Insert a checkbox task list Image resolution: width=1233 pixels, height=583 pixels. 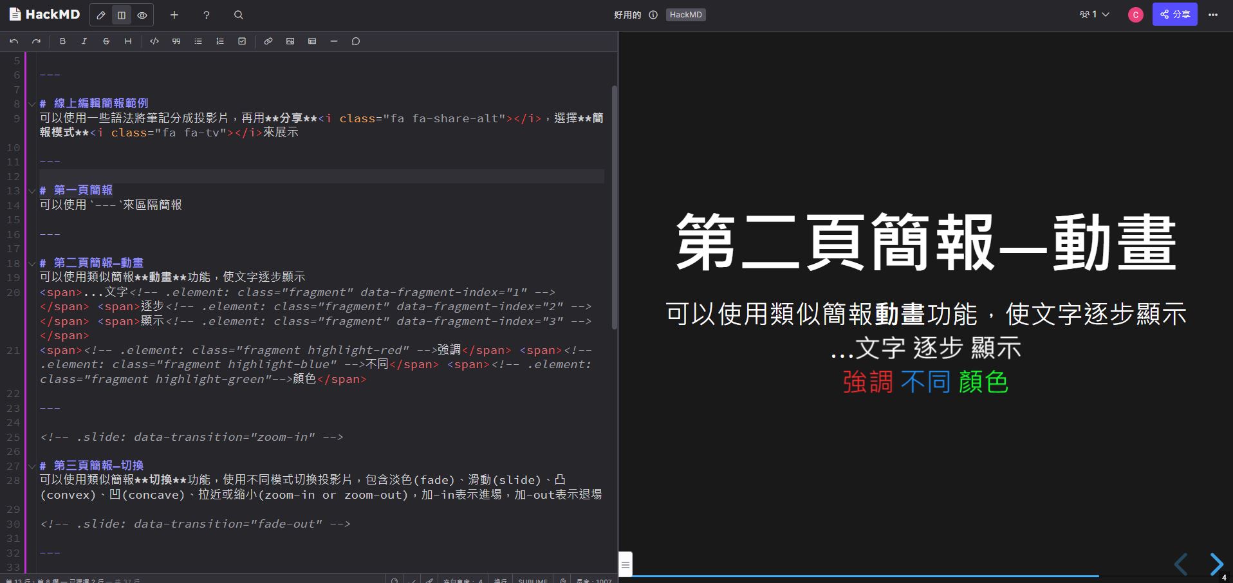click(242, 41)
